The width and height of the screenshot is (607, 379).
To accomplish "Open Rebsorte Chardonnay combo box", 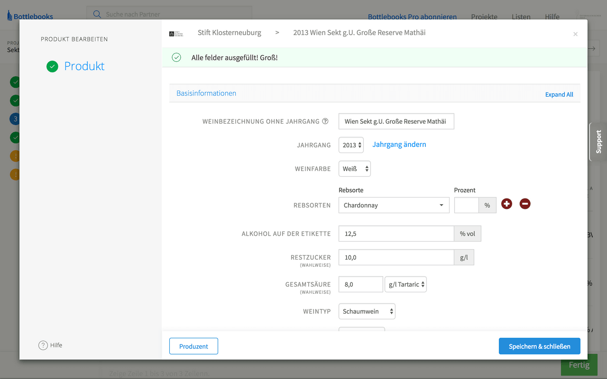I will 394,205.
